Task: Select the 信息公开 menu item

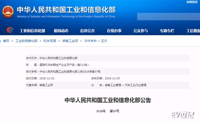Action: coord(87,31)
